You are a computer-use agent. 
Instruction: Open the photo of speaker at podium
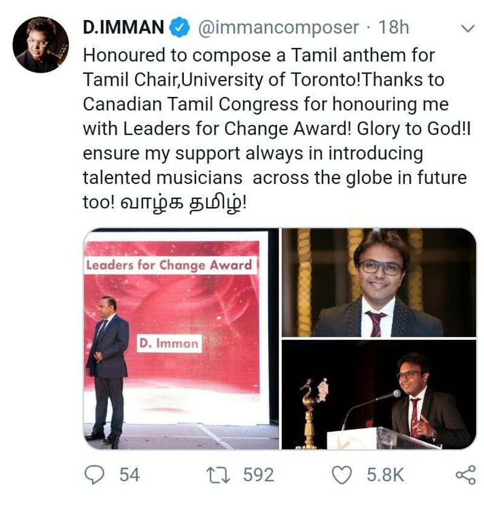point(379,395)
